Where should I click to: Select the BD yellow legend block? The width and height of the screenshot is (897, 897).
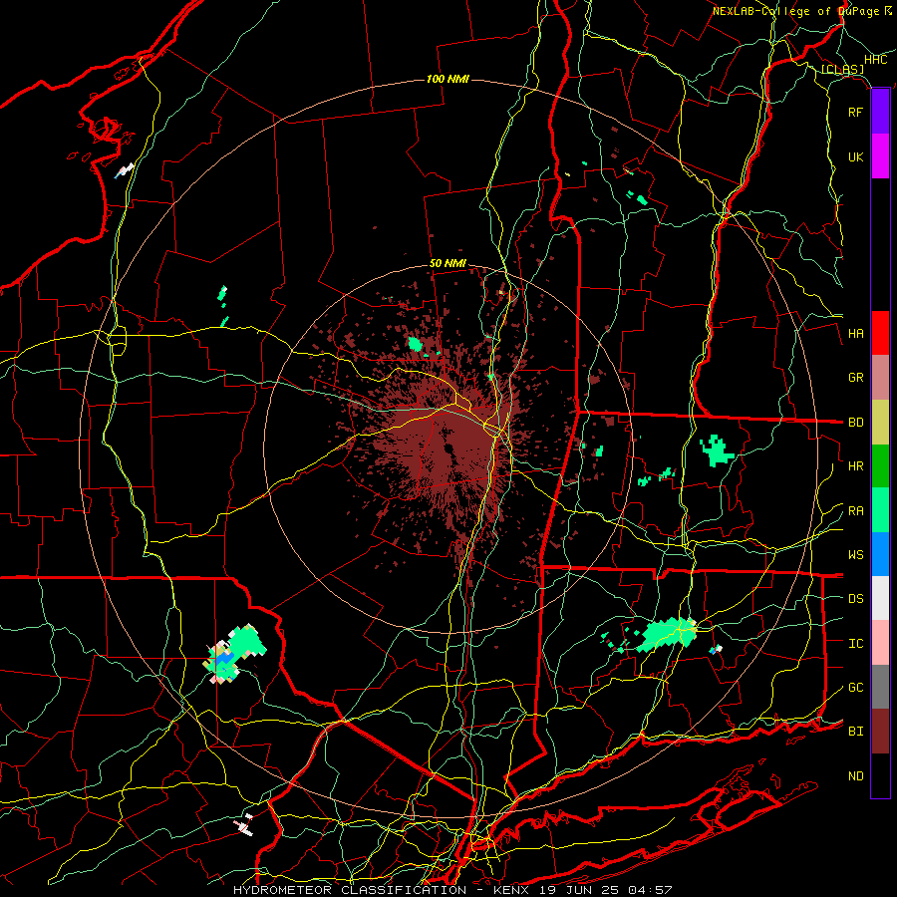pos(880,422)
